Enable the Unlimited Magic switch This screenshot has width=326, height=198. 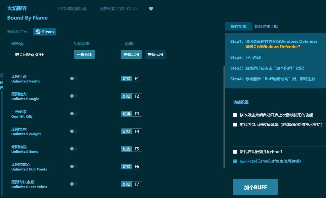click(x=74, y=96)
